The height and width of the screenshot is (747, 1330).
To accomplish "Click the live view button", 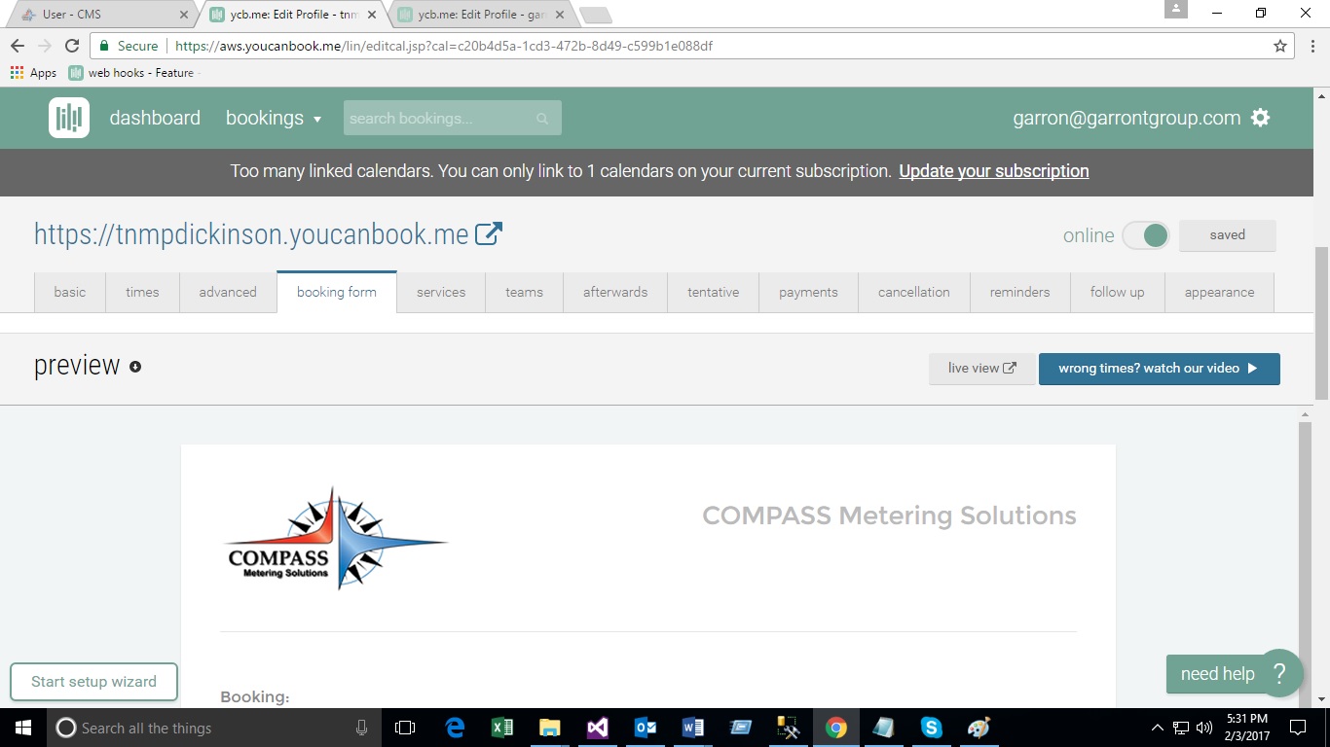I will [x=981, y=369].
